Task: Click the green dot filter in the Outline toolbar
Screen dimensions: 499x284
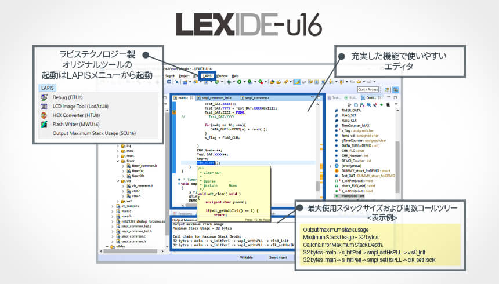Action: (x=381, y=105)
